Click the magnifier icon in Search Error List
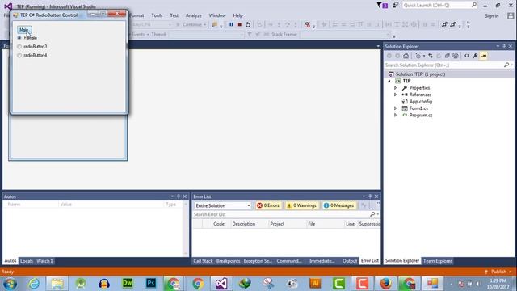 tap(372, 214)
